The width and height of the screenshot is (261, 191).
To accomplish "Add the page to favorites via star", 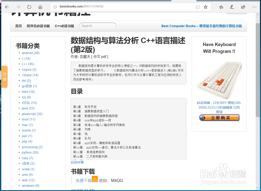I will [205, 7].
